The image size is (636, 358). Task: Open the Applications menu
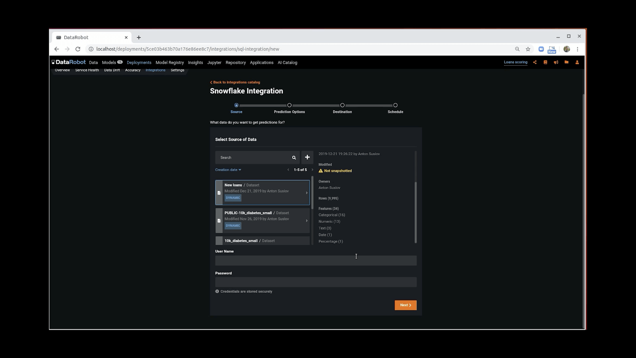(x=262, y=62)
